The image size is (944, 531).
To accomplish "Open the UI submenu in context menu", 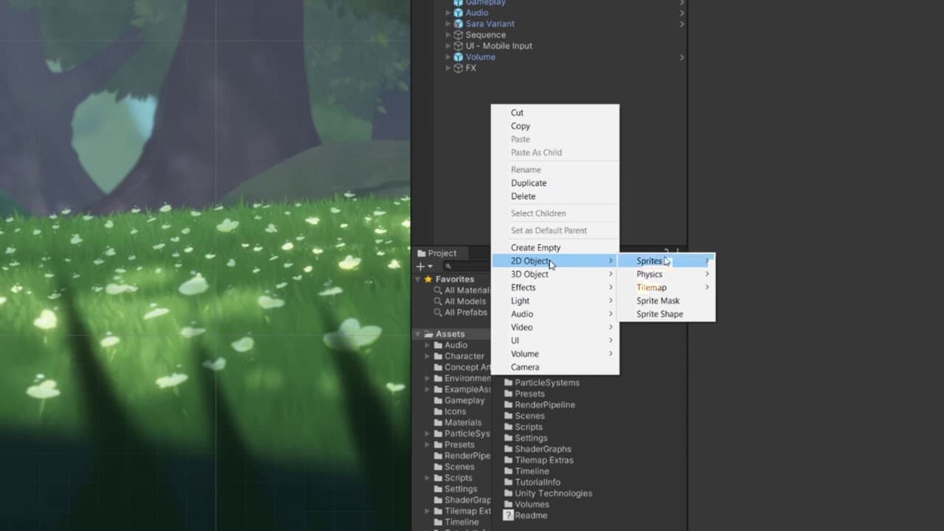I will (555, 341).
